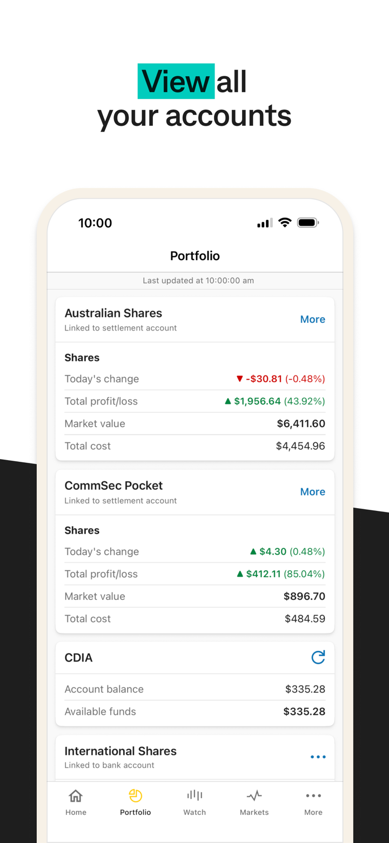This screenshot has height=843, width=389.
Task: Open International Shares three-dot menu
Action: pos(318,757)
